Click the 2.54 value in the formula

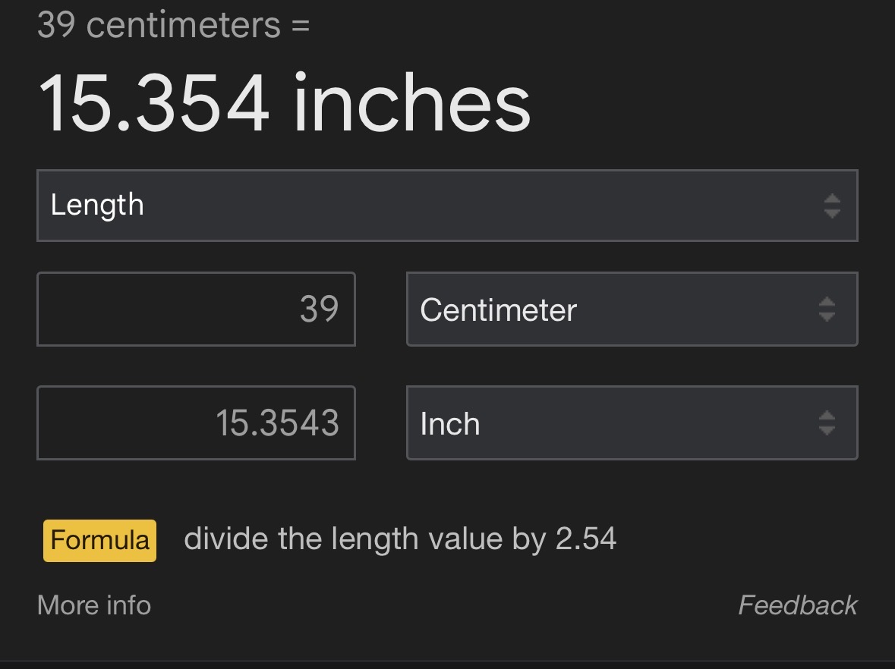pos(585,539)
